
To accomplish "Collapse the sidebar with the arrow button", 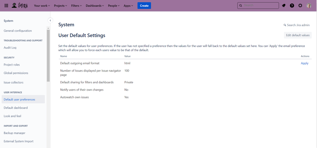I will point(50,21).
